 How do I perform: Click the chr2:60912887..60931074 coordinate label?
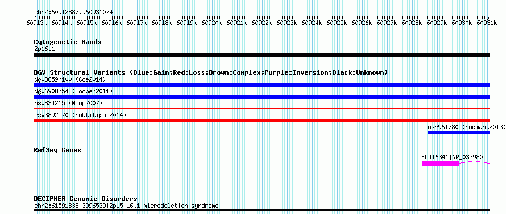73,12
